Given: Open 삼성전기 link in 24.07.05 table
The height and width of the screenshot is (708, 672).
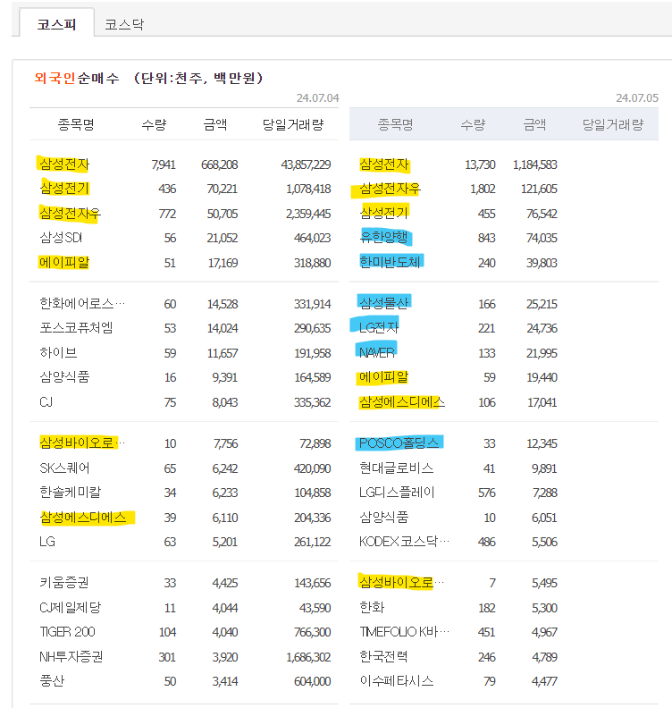Looking at the screenshot, I should (384, 213).
